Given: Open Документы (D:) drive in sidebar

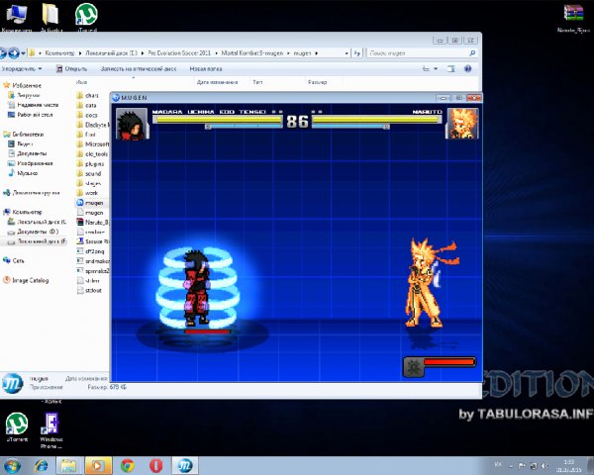Looking at the screenshot, I should [x=38, y=232].
